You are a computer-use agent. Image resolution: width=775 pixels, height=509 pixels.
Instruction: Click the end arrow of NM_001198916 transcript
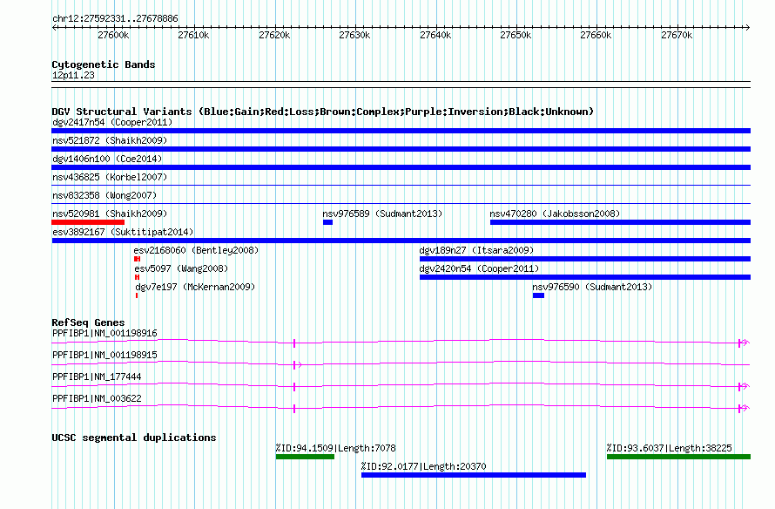(x=744, y=343)
